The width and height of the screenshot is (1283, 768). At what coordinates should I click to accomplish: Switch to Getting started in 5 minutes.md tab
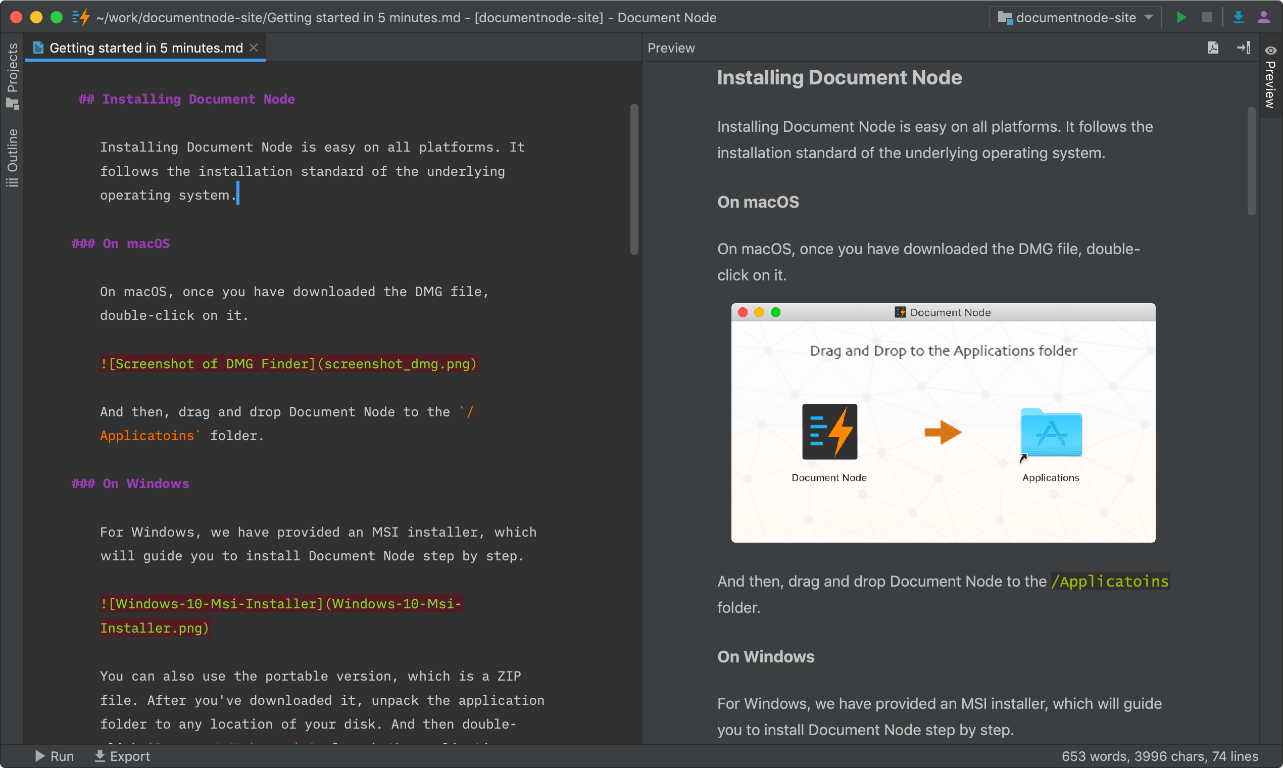click(x=145, y=47)
